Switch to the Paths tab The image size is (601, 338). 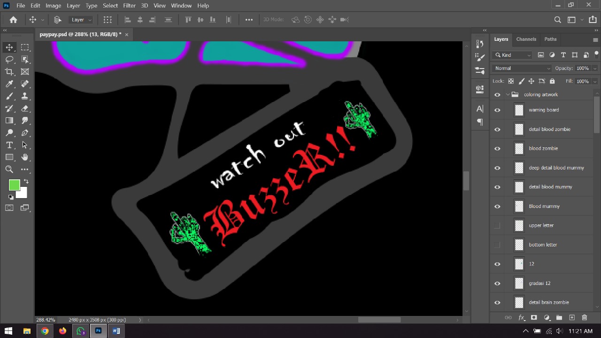pyautogui.click(x=550, y=39)
